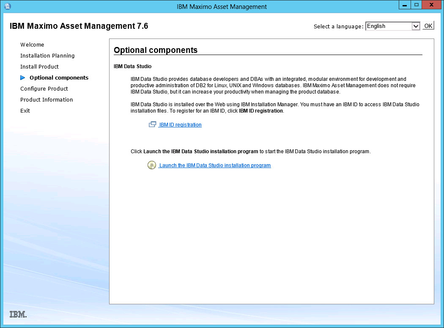The height and width of the screenshot is (328, 444).
Task: Launch the IBM Data Studio installation program
Action: pyautogui.click(x=215, y=165)
